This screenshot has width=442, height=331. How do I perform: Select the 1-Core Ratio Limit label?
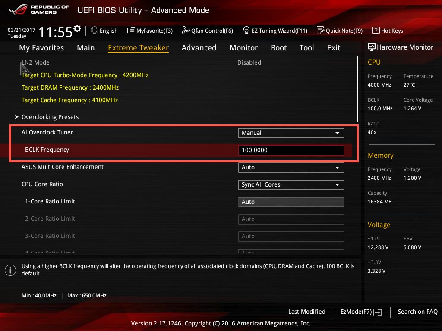click(x=50, y=201)
